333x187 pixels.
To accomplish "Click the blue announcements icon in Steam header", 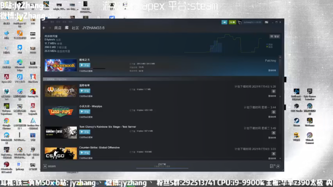I will [224, 22].
